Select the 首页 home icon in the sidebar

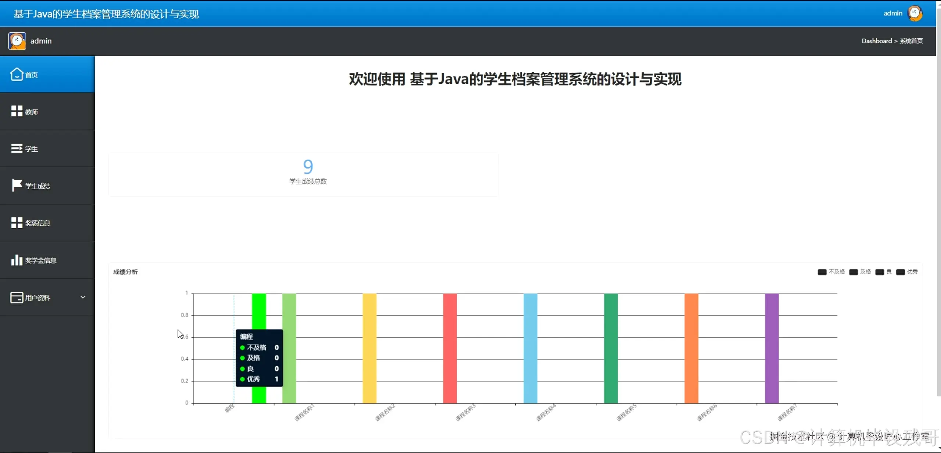pyautogui.click(x=17, y=74)
